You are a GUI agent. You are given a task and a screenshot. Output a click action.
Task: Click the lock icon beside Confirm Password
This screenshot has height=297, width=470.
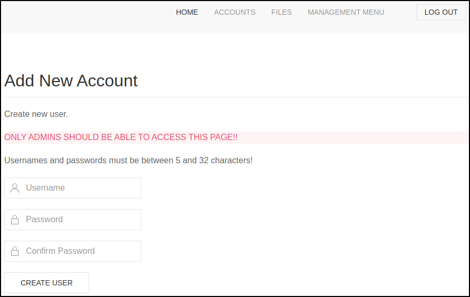15,251
